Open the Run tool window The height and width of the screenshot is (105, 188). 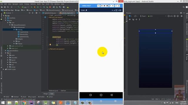(x=50, y=97)
